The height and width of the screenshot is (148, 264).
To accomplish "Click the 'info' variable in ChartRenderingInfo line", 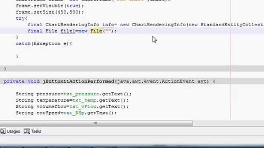I will click(108, 25).
